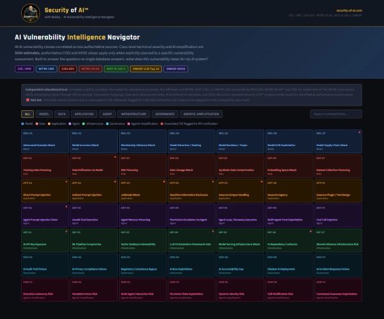Show the GOVERNANCE category filter
The width and height of the screenshot is (384, 319).
pos(165,114)
